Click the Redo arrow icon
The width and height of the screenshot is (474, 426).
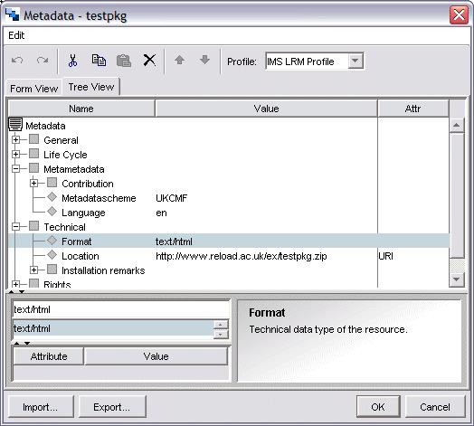coord(43,61)
